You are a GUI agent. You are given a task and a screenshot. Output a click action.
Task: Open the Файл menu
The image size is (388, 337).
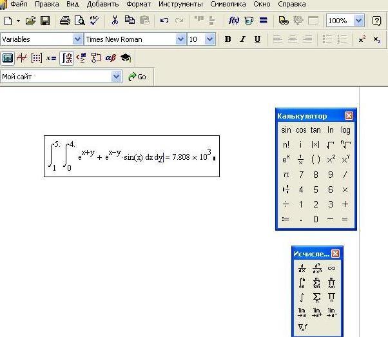(x=19, y=5)
